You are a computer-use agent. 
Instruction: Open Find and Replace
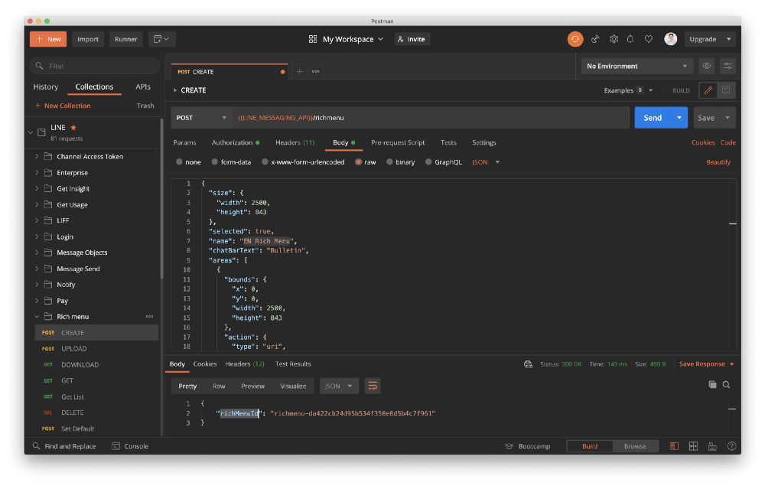pyautogui.click(x=64, y=446)
